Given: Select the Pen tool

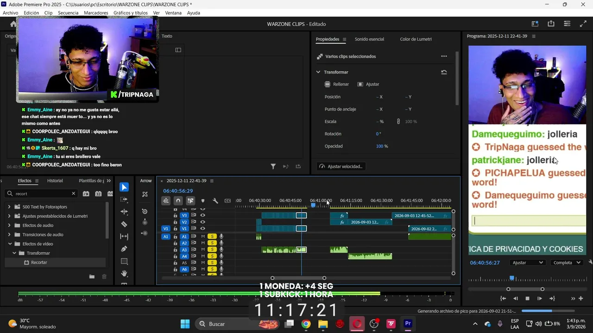Looking at the screenshot, I should (124, 249).
